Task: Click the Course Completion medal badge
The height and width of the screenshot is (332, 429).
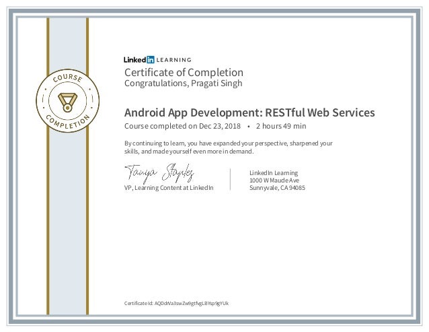Action: (x=68, y=100)
